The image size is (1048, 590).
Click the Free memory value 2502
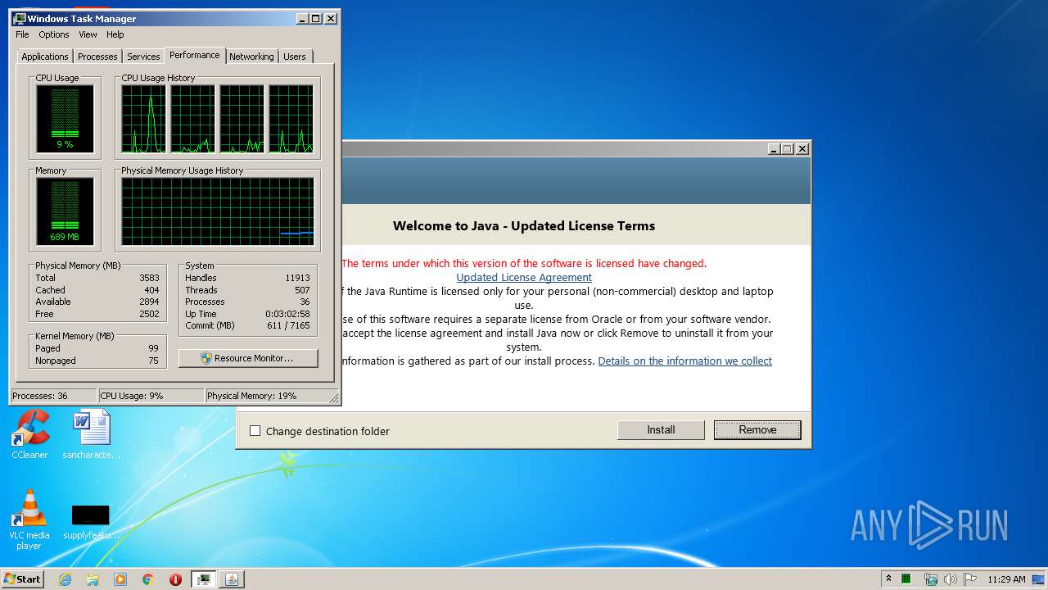[149, 314]
